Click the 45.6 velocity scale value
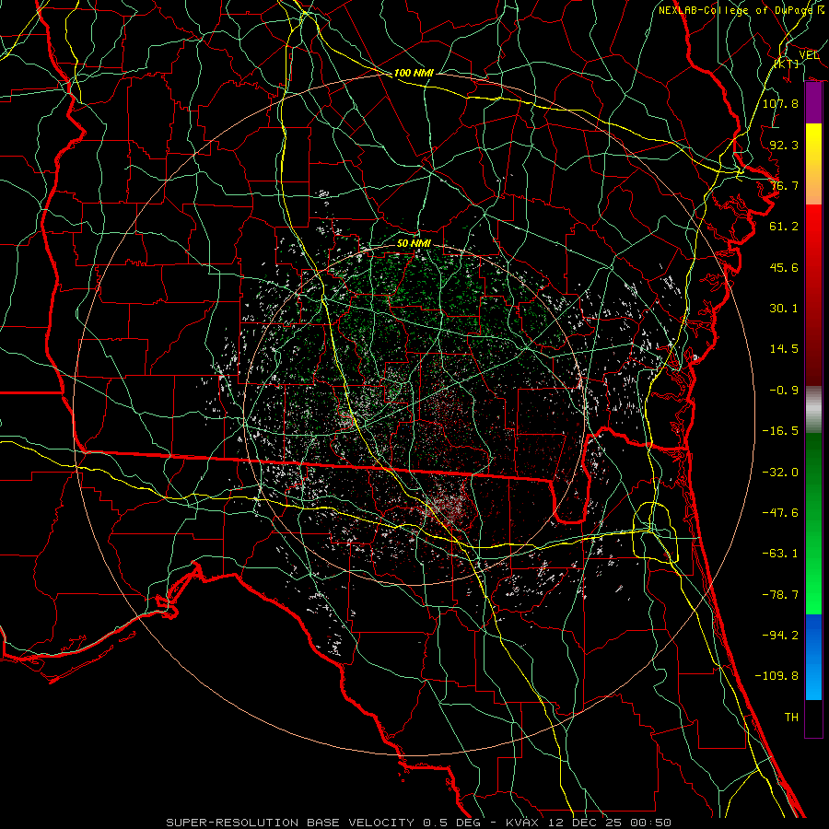The width and height of the screenshot is (829, 829). (784, 267)
